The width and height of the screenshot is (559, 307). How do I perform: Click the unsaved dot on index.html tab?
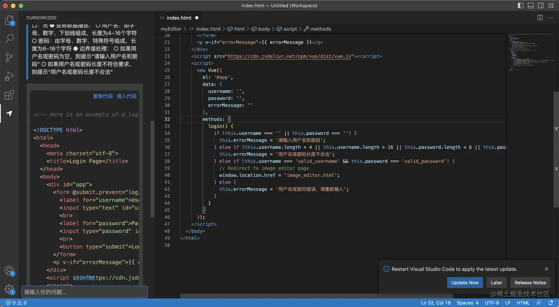coord(197,18)
